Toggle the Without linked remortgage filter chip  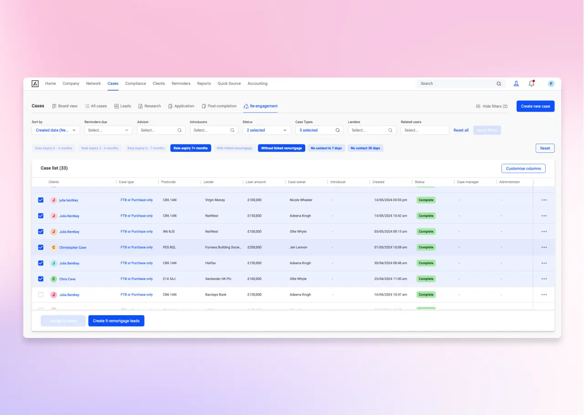tap(281, 148)
